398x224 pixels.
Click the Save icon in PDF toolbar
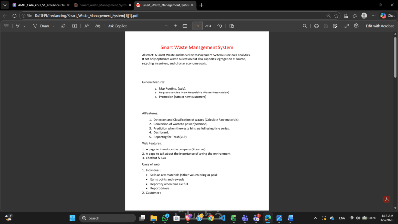[x=326, y=26]
